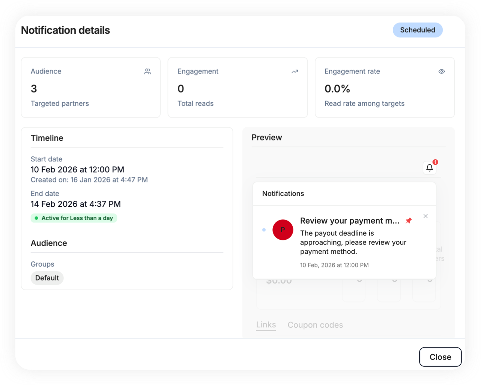Click the red pin icon on notification
The image size is (481, 385).
coord(409,221)
